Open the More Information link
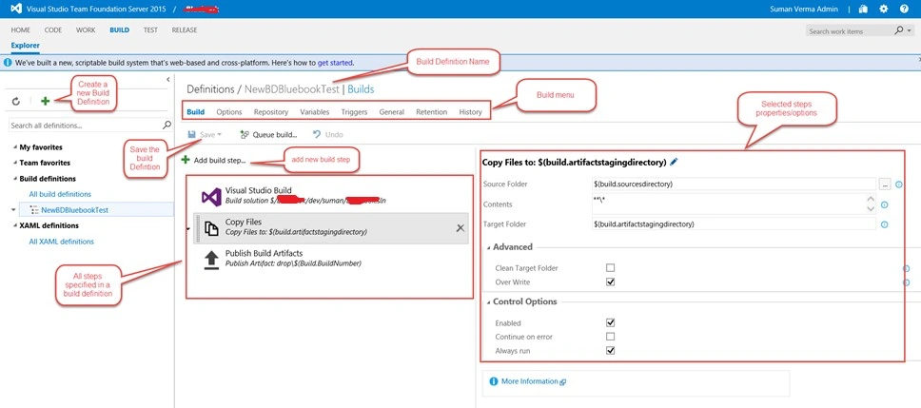This screenshot has height=408, width=921. click(x=529, y=381)
